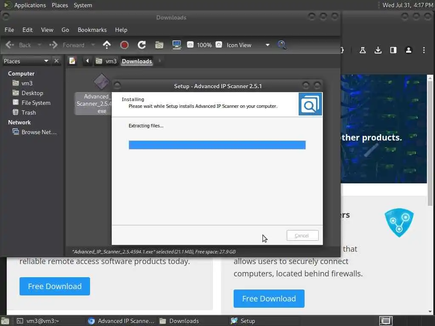Screen dimensions: 435x326
Task: Click the left Free Download button
Action: coord(55,286)
